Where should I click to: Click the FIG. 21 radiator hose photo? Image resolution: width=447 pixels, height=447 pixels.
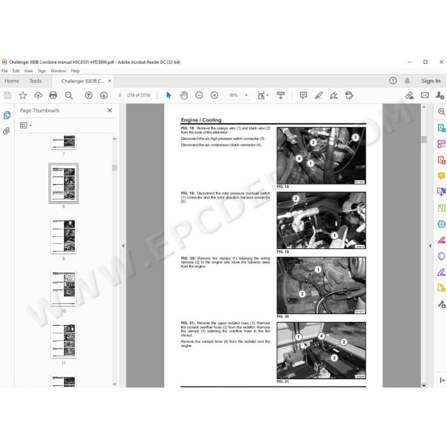[321, 351]
